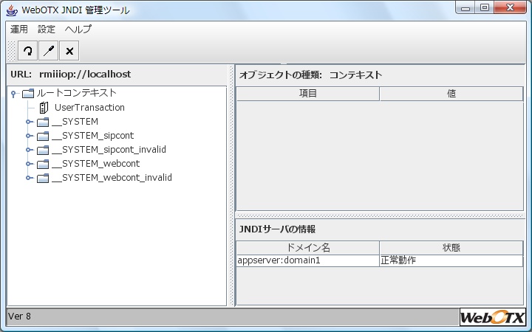
Task: Click the URL rmiiiop://localhost label
Action: (x=71, y=75)
